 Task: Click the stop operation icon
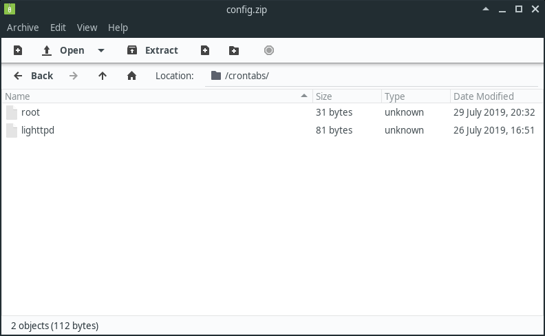click(x=268, y=50)
